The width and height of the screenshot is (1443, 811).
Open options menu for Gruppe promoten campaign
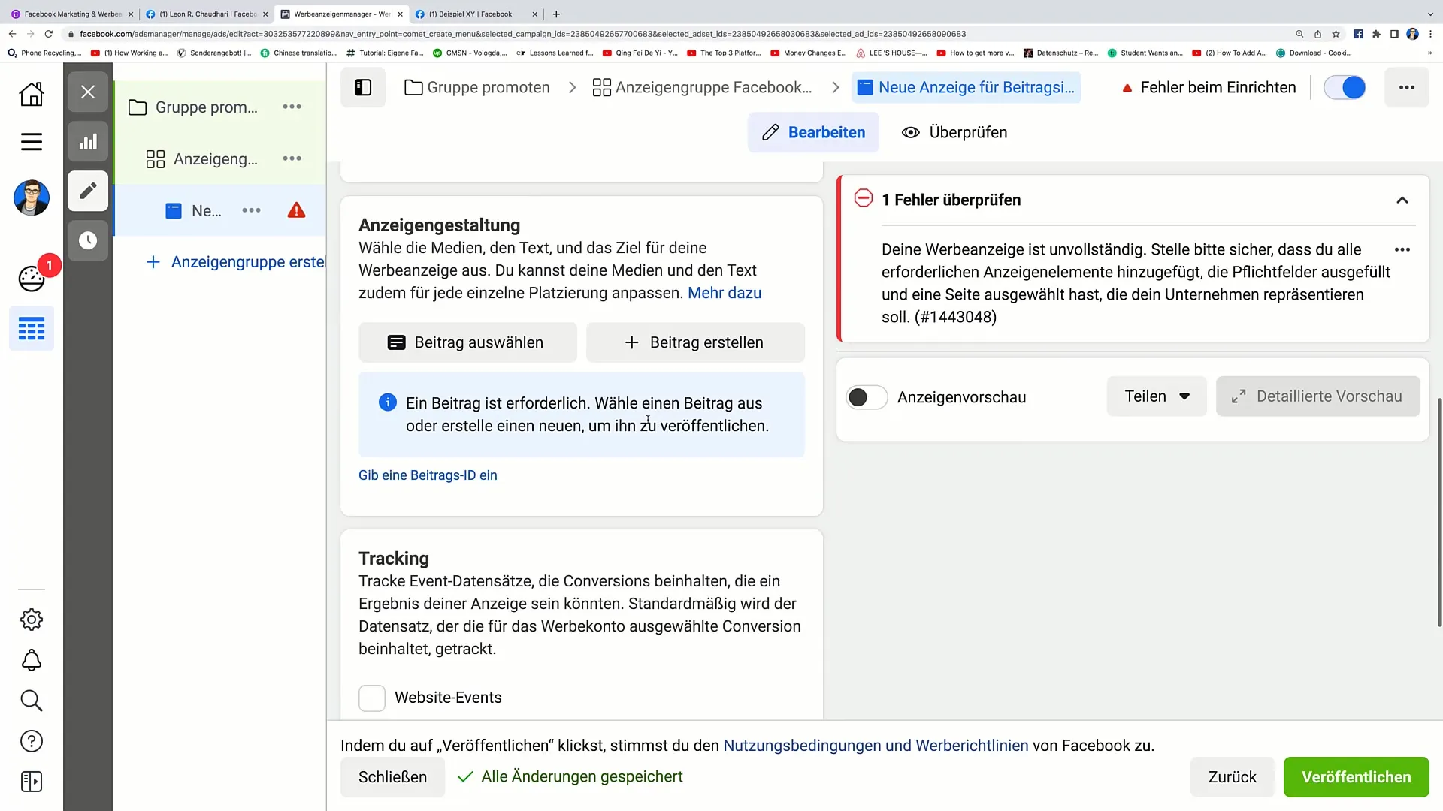(292, 107)
